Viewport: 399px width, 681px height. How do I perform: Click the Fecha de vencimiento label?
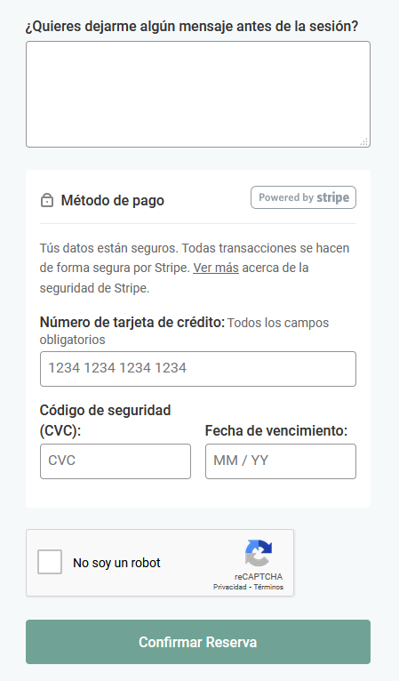click(276, 431)
